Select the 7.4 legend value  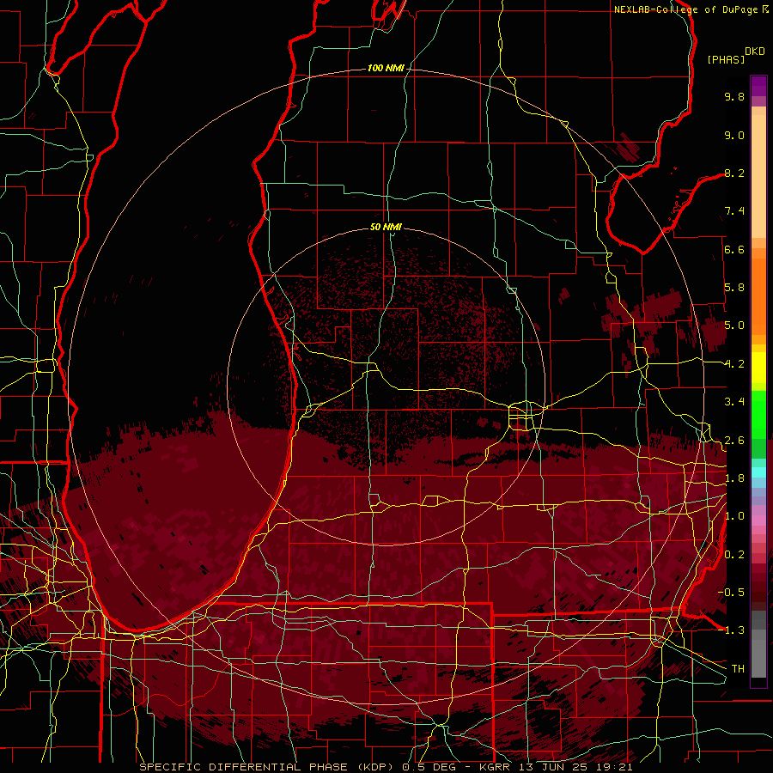click(734, 211)
